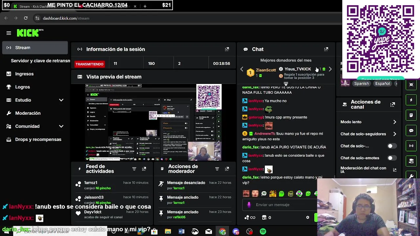Click the Spanish tag chip
Viewport: 420px width, 236px height.
coord(361,84)
